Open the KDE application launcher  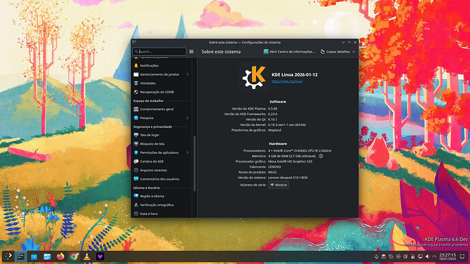pos(8,257)
